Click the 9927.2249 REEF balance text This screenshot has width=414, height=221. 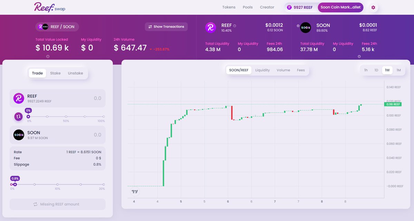pos(39,101)
